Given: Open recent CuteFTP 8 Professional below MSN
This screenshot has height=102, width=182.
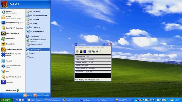Looking at the screenshot, I should point(13,77).
